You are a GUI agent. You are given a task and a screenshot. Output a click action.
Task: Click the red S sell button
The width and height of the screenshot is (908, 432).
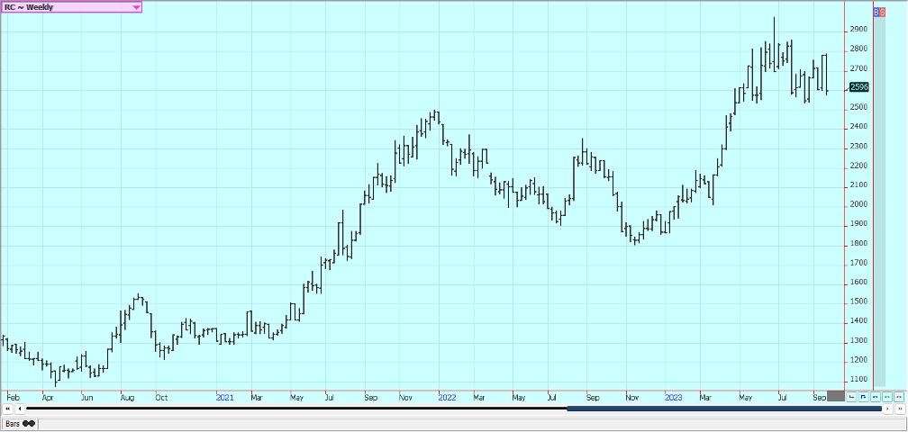coord(883,12)
